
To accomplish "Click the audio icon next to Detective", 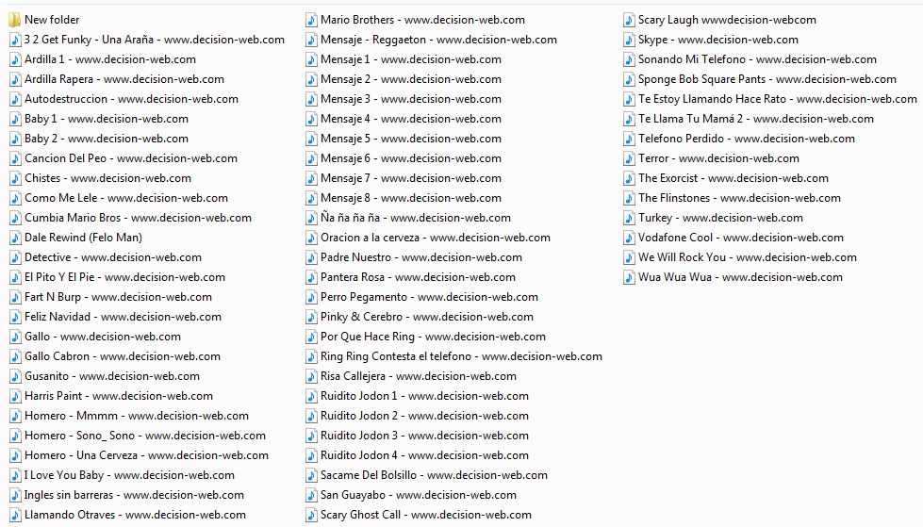I will click(15, 257).
